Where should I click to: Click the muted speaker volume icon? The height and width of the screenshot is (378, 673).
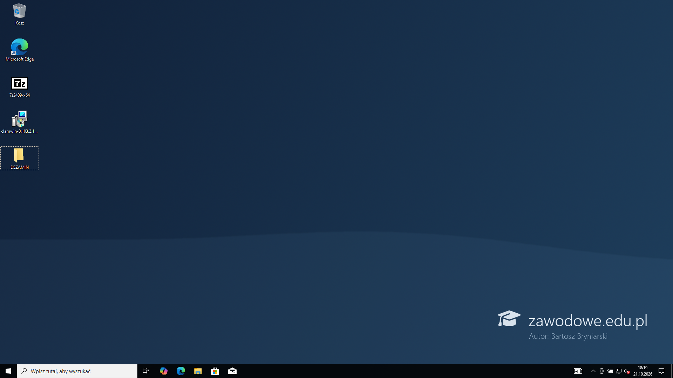[627, 371]
